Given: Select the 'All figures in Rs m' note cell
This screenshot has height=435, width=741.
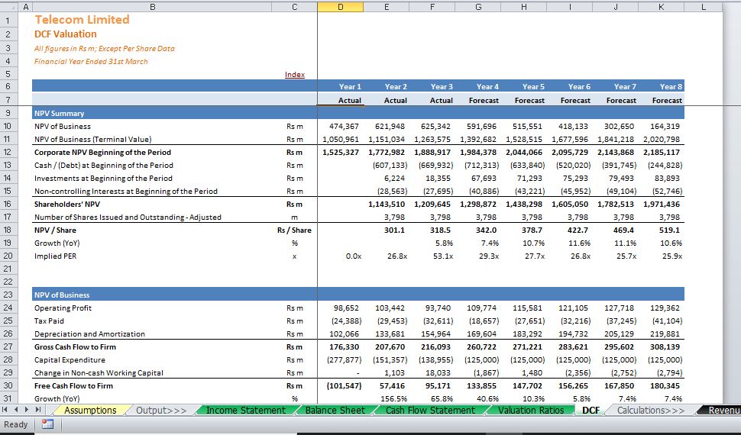Looking at the screenshot, I should (105, 49).
